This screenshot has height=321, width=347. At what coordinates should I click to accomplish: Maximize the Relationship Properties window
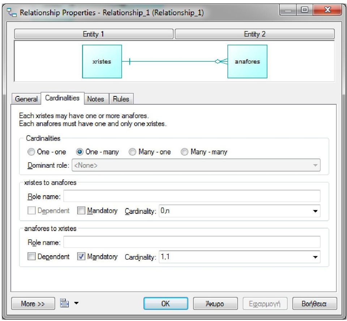point(305,10)
